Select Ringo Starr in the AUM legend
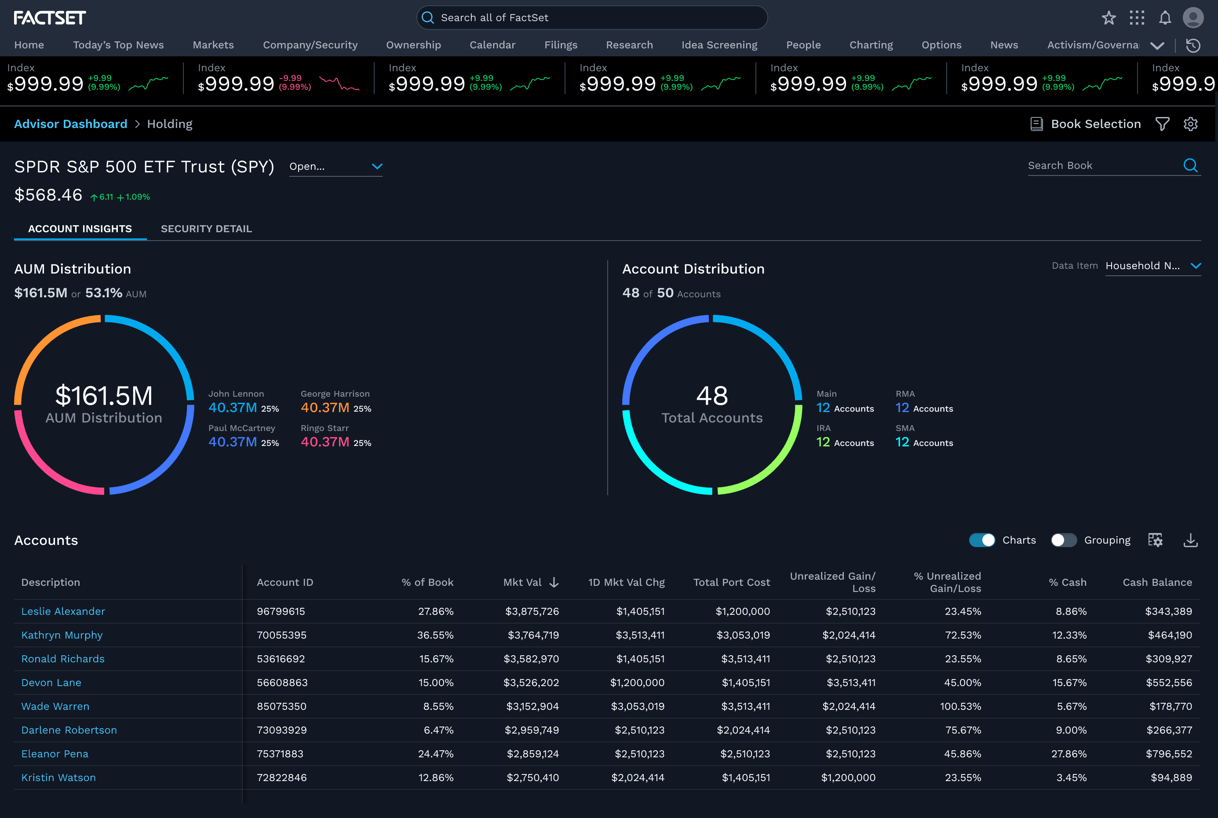Screen dimensions: 1218x818 (x=336, y=436)
